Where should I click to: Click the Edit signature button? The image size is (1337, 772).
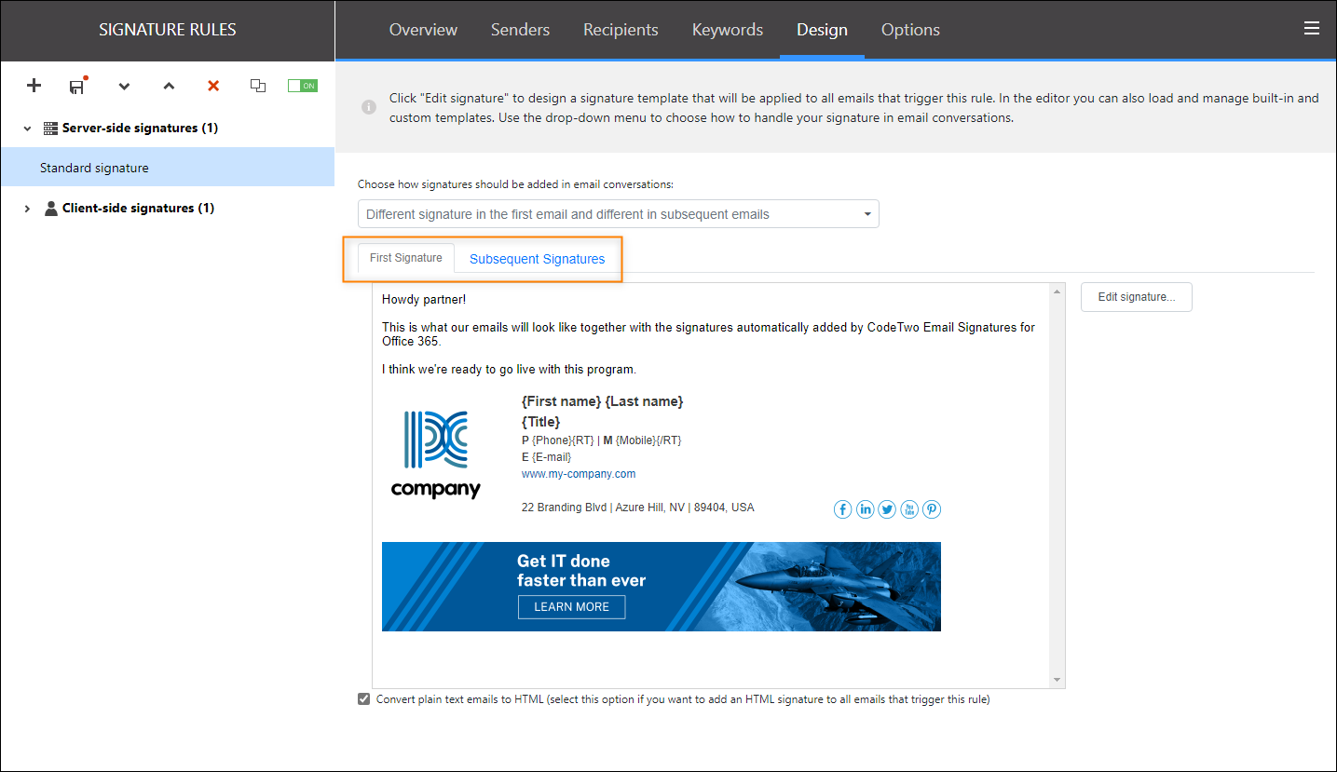click(x=1136, y=296)
